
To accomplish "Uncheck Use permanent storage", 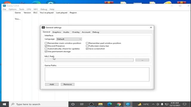I will pos(46,51).
